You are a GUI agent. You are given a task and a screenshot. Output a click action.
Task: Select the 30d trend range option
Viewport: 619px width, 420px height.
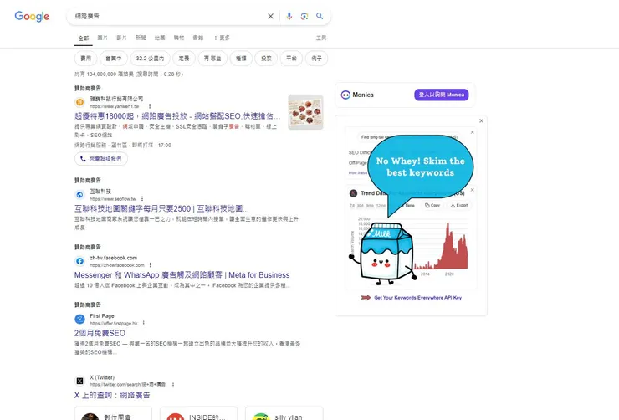coord(361,206)
